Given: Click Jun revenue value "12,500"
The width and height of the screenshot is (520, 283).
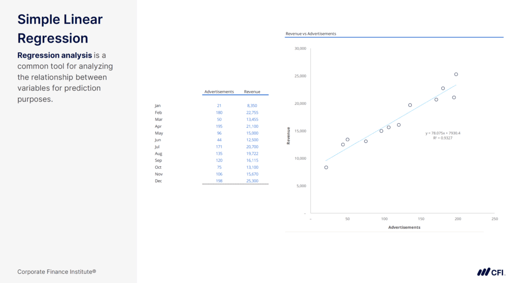Looking at the screenshot, I should pyautogui.click(x=252, y=140).
